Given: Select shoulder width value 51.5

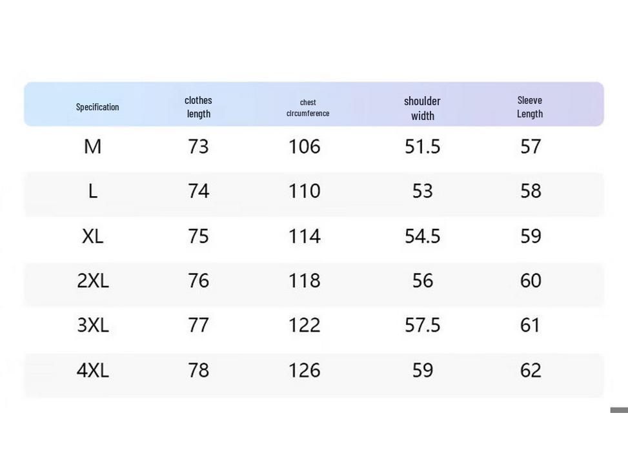Looking at the screenshot, I should [422, 146].
